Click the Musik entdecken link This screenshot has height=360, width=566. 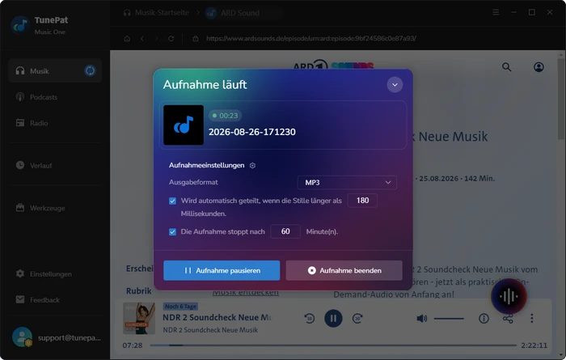pyautogui.click(x=246, y=292)
